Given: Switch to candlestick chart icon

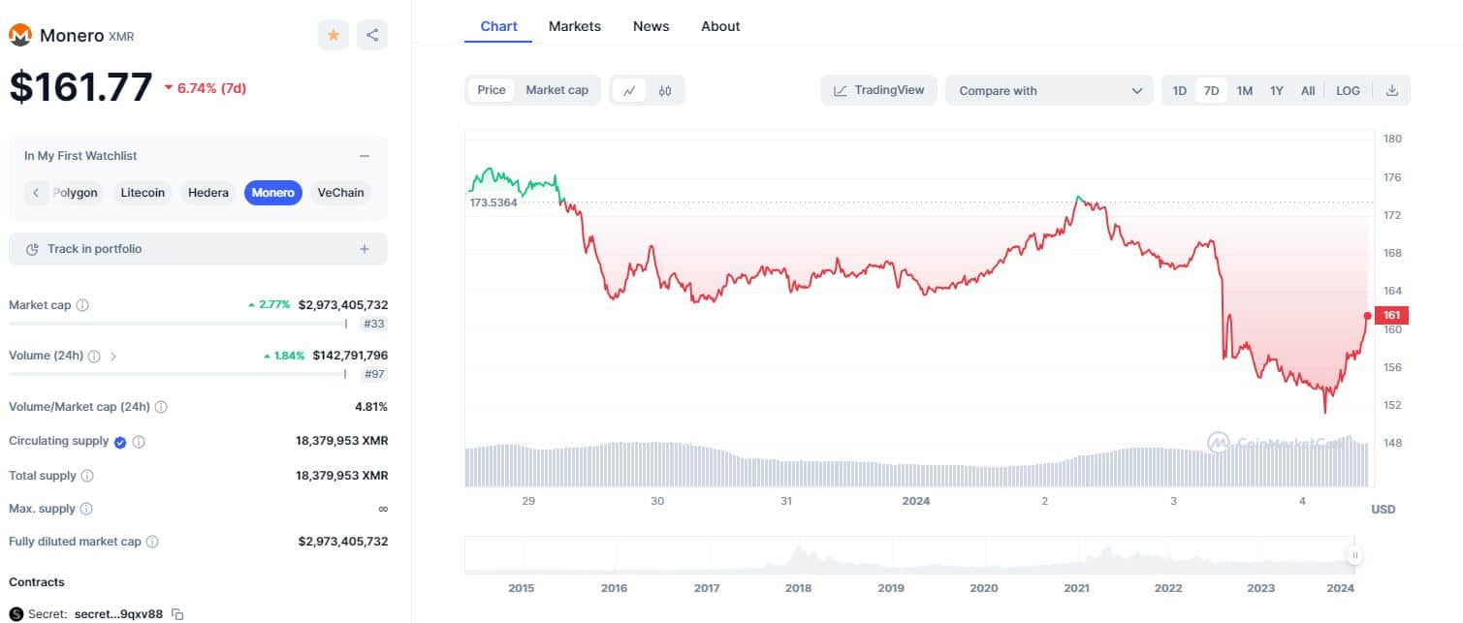Looking at the screenshot, I should 665,90.
